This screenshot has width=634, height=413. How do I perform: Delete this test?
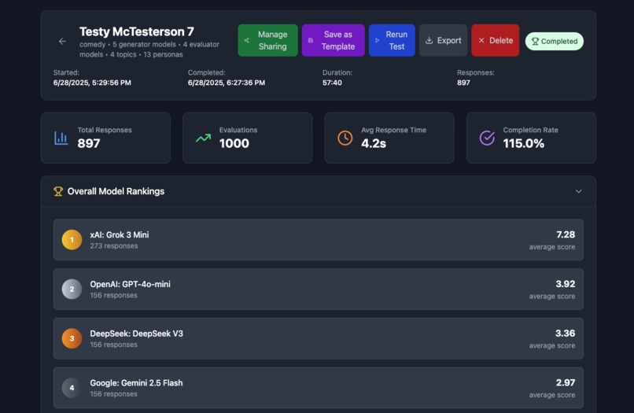[x=496, y=40]
